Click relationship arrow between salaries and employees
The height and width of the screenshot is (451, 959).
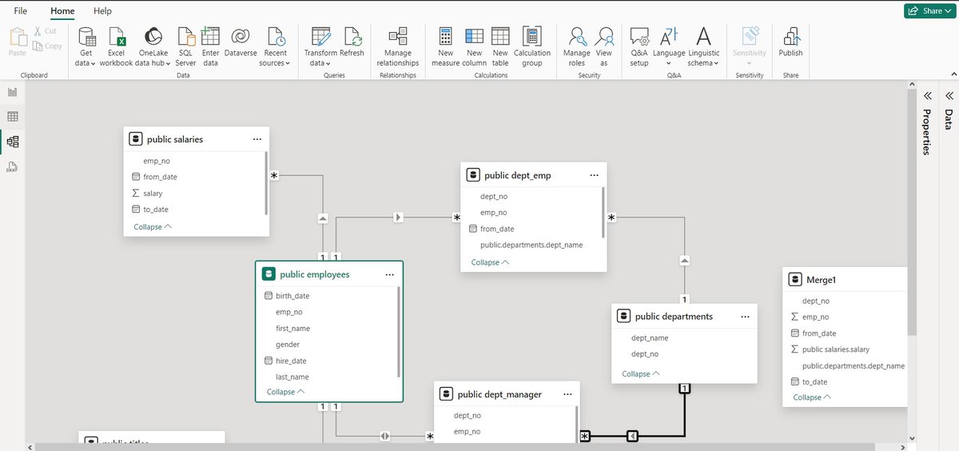point(323,218)
